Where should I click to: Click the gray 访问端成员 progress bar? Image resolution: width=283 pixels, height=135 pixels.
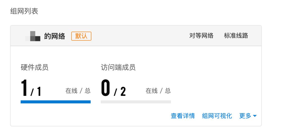pyautogui.click(x=136, y=102)
